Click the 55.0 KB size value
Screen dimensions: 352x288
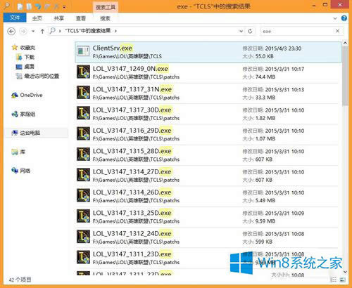265,56
